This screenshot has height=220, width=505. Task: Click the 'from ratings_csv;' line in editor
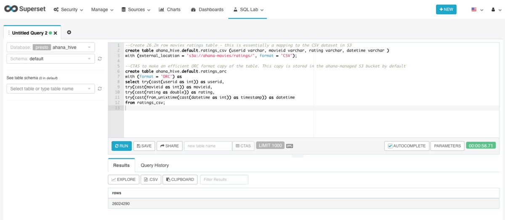tap(145, 103)
